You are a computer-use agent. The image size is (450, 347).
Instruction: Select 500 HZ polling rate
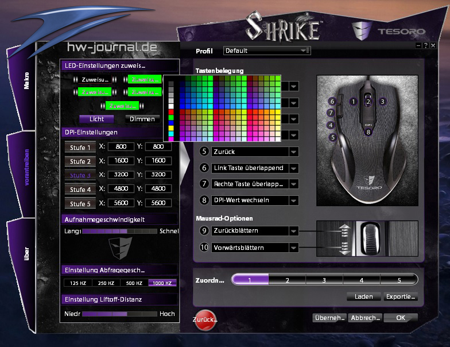pos(134,283)
